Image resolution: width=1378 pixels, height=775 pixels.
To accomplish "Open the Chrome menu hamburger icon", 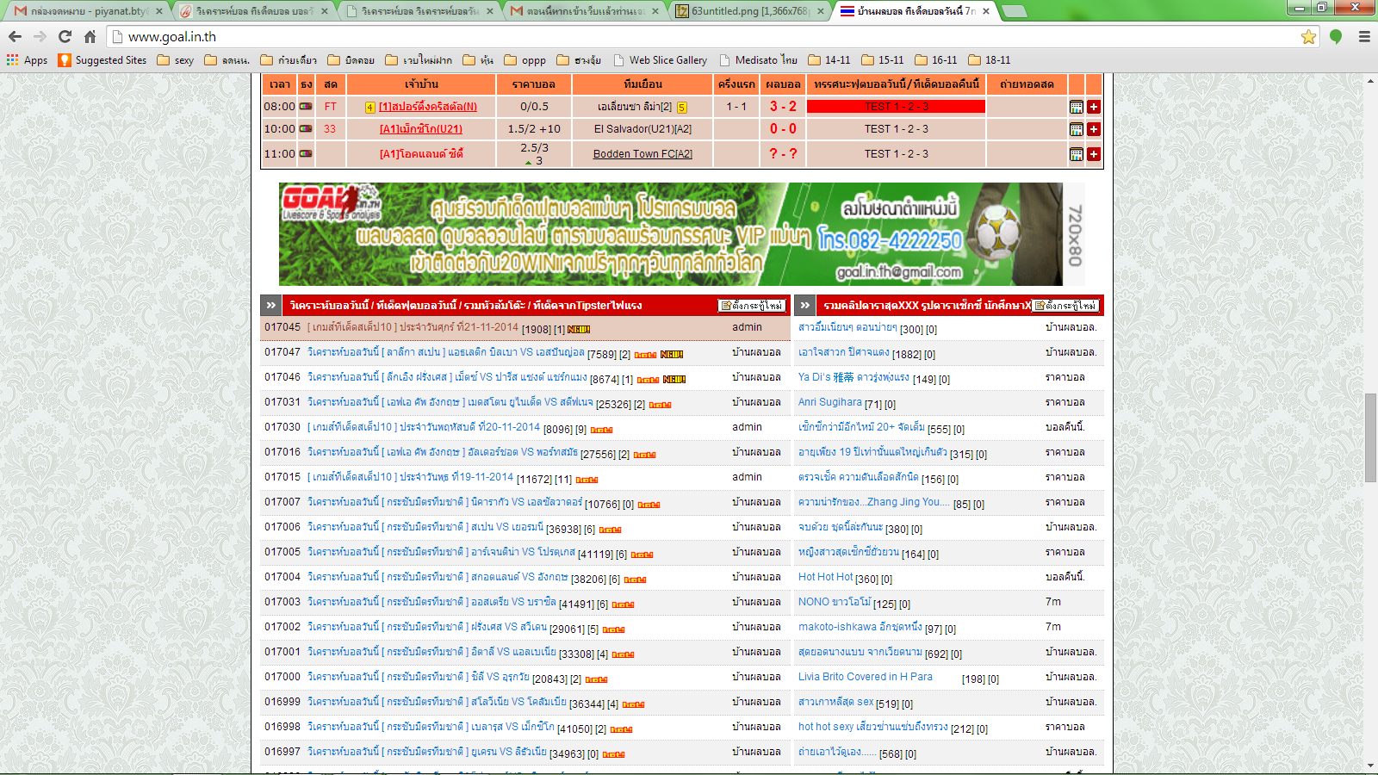I will pyautogui.click(x=1364, y=36).
